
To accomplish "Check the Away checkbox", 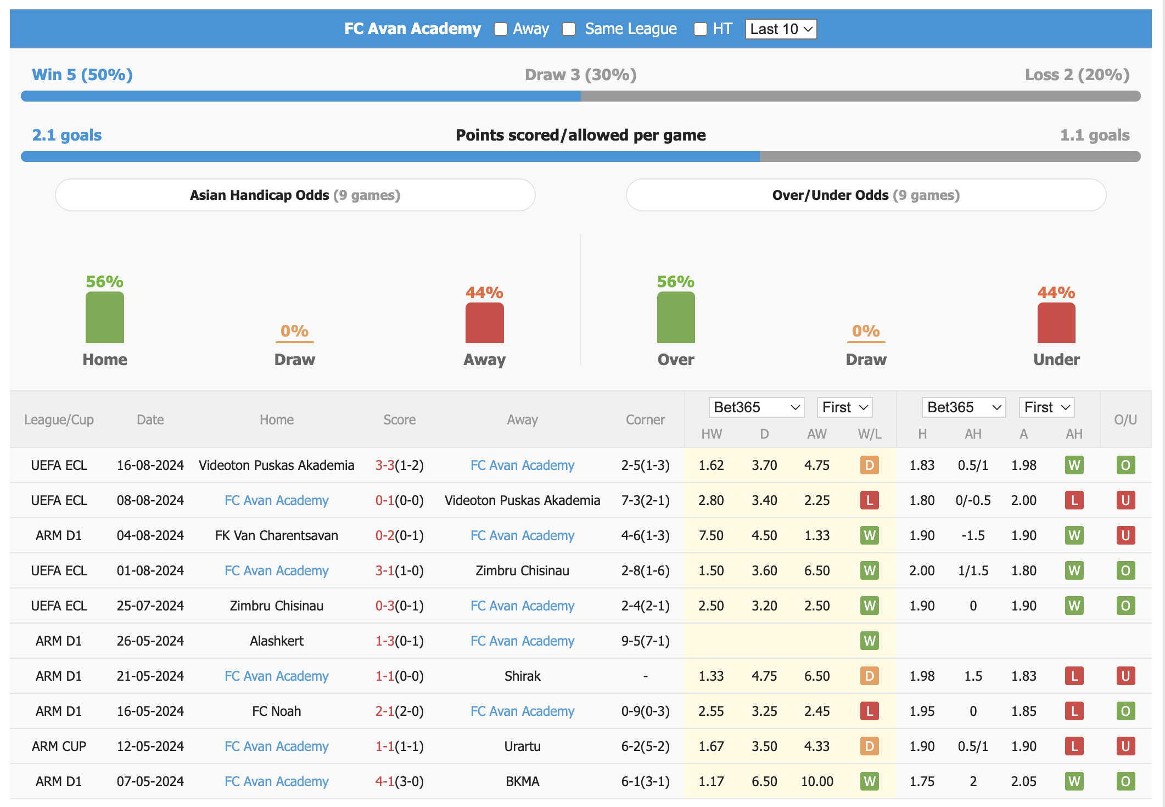I will click(500, 29).
